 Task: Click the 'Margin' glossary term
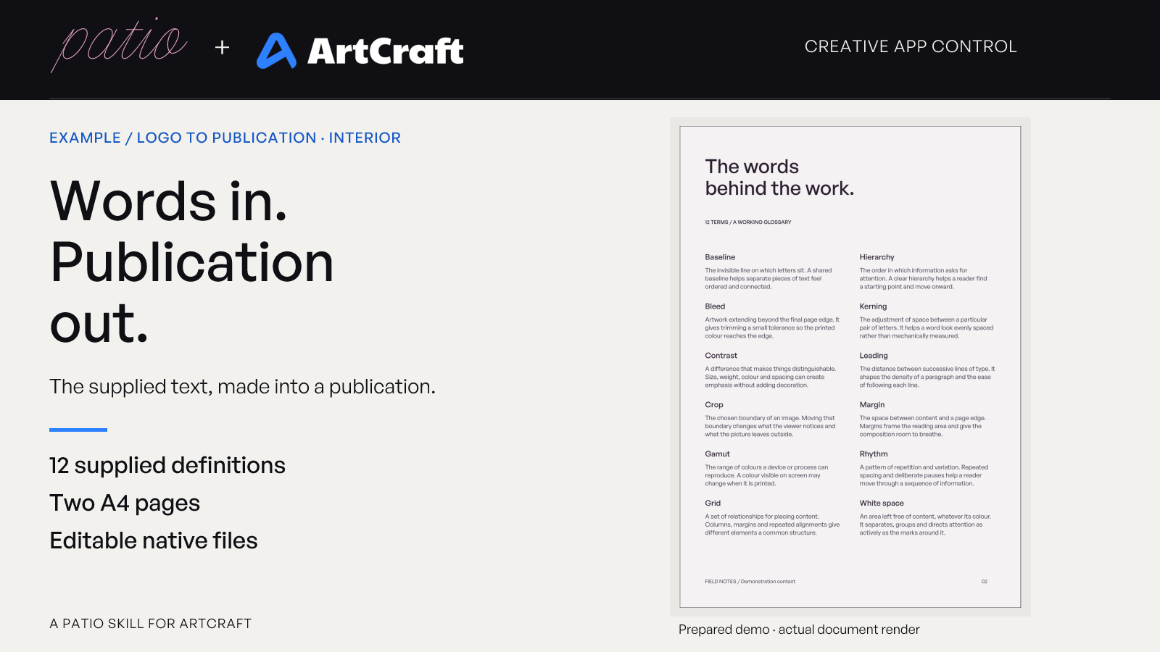click(872, 405)
